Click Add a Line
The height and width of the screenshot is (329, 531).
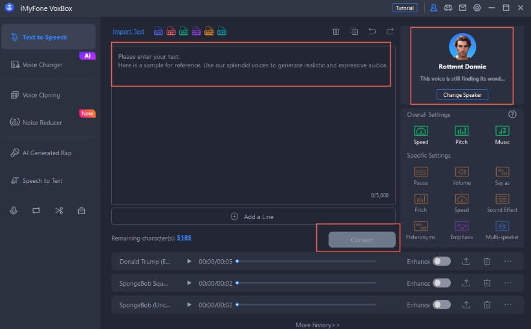pos(254,217)
